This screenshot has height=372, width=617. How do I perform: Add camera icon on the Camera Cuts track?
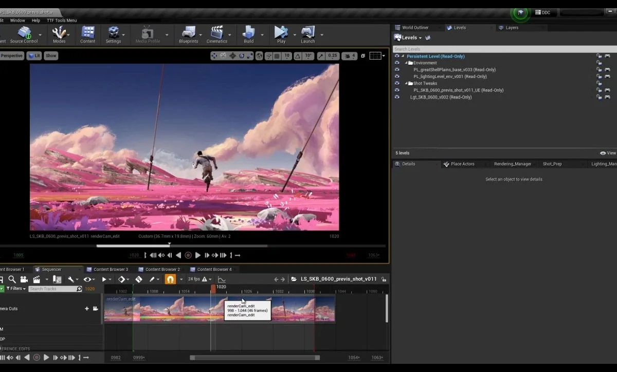click(x=95, y=308)
